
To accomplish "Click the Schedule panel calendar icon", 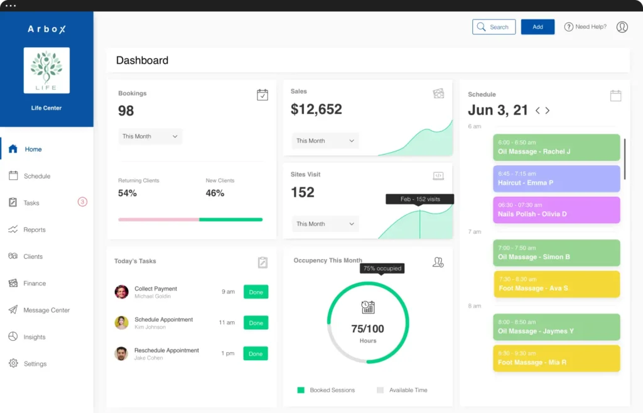I will click(615, 96).
